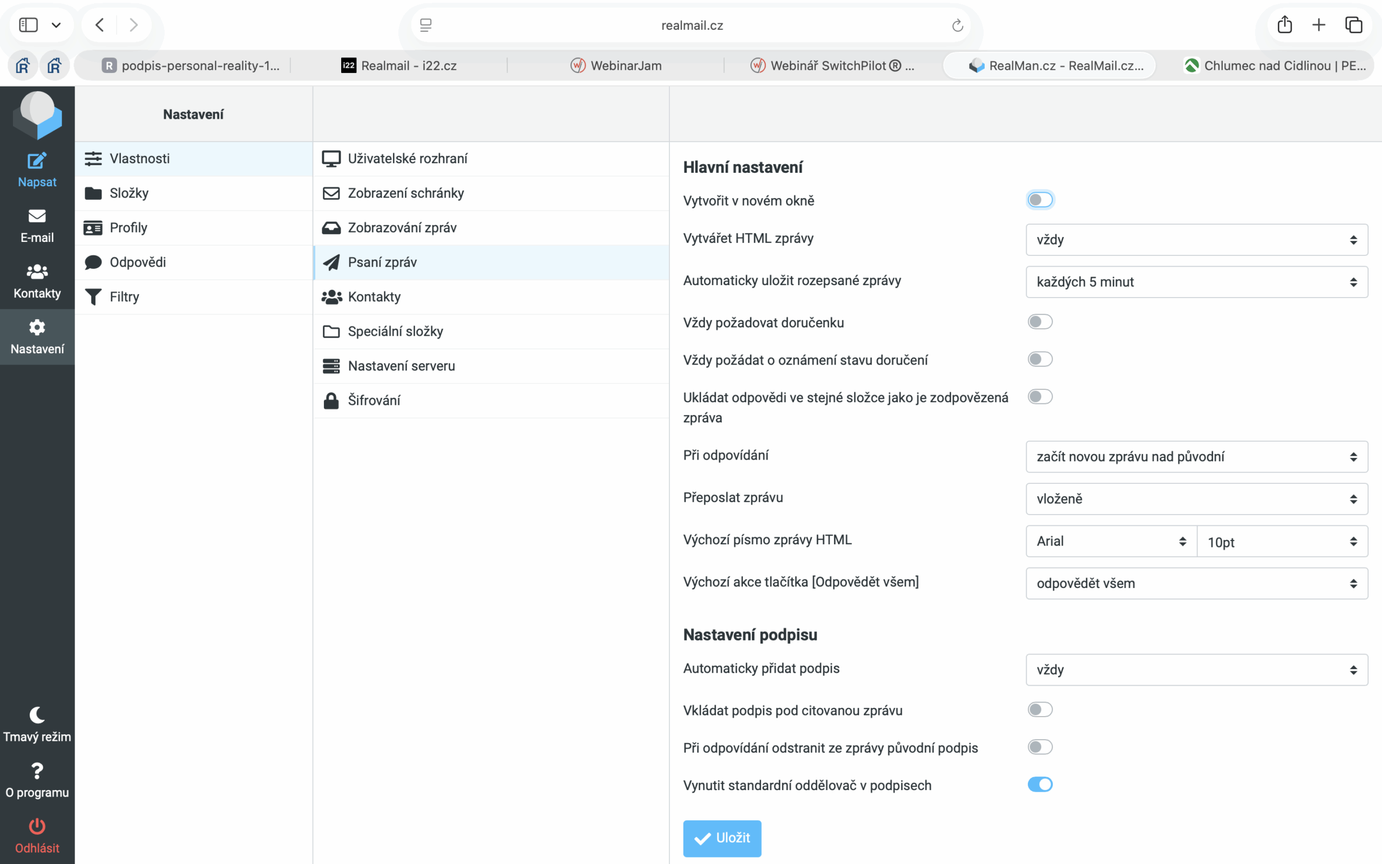Toggle Vytvořit v novém okně switch
Screen dimensions: 1382x864
[x=1040, y=200]
